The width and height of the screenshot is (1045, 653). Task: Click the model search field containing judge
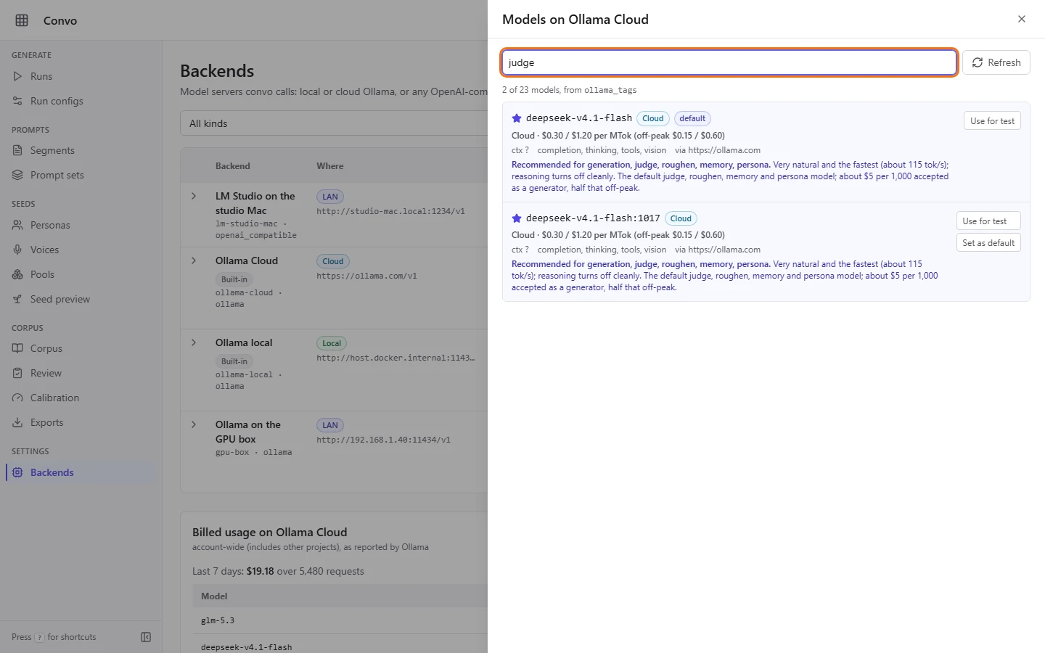pyautogui.click(x=729, y=62)
